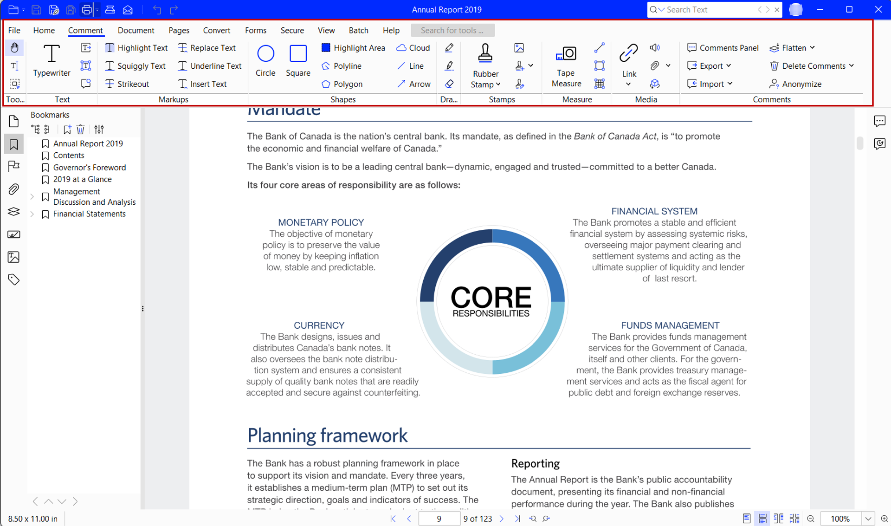Click the Search for tools field
Viewport: 891px width, 526px height.
coord(452,30)
